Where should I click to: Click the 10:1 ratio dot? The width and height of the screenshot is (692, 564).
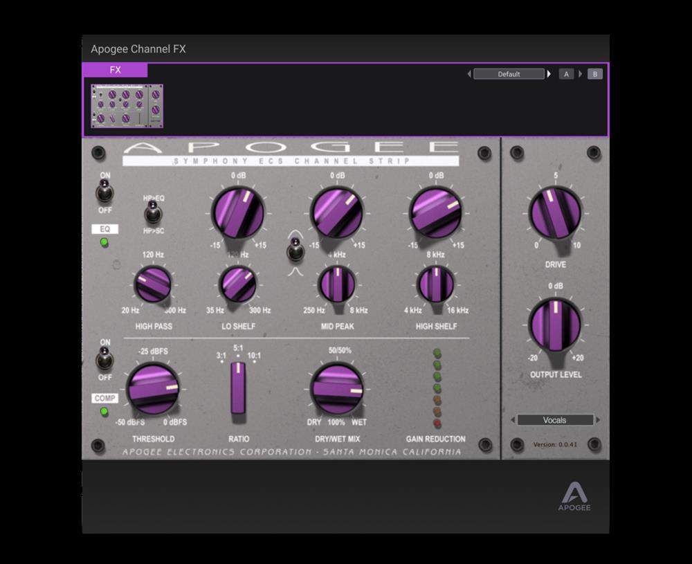pyautogui.click(x=255, y=362)
